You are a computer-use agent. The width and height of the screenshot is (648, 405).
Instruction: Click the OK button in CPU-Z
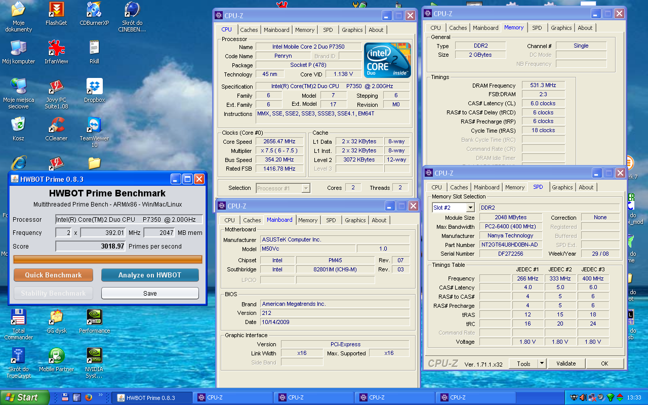click(x=604, y=363)
